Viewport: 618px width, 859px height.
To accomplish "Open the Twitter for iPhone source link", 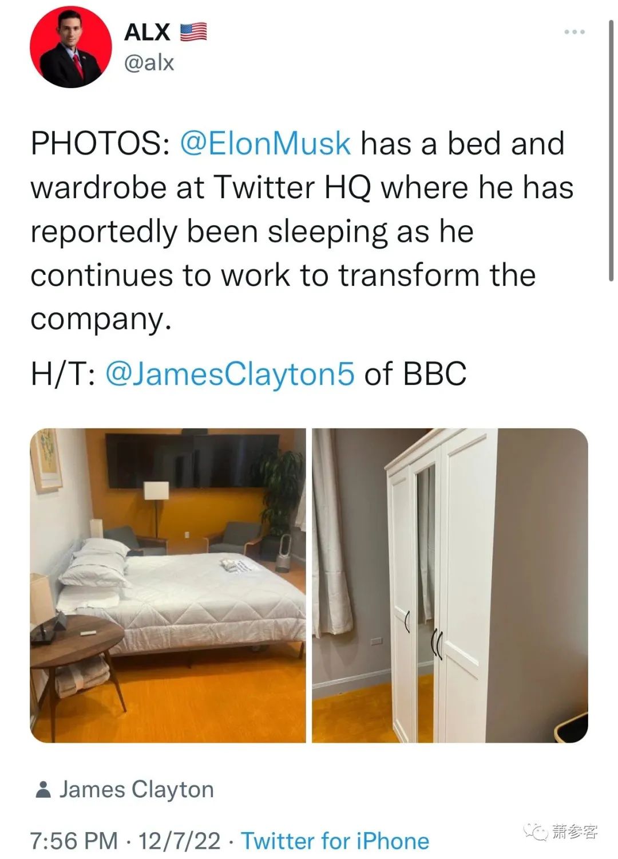I will pos(335,841).
